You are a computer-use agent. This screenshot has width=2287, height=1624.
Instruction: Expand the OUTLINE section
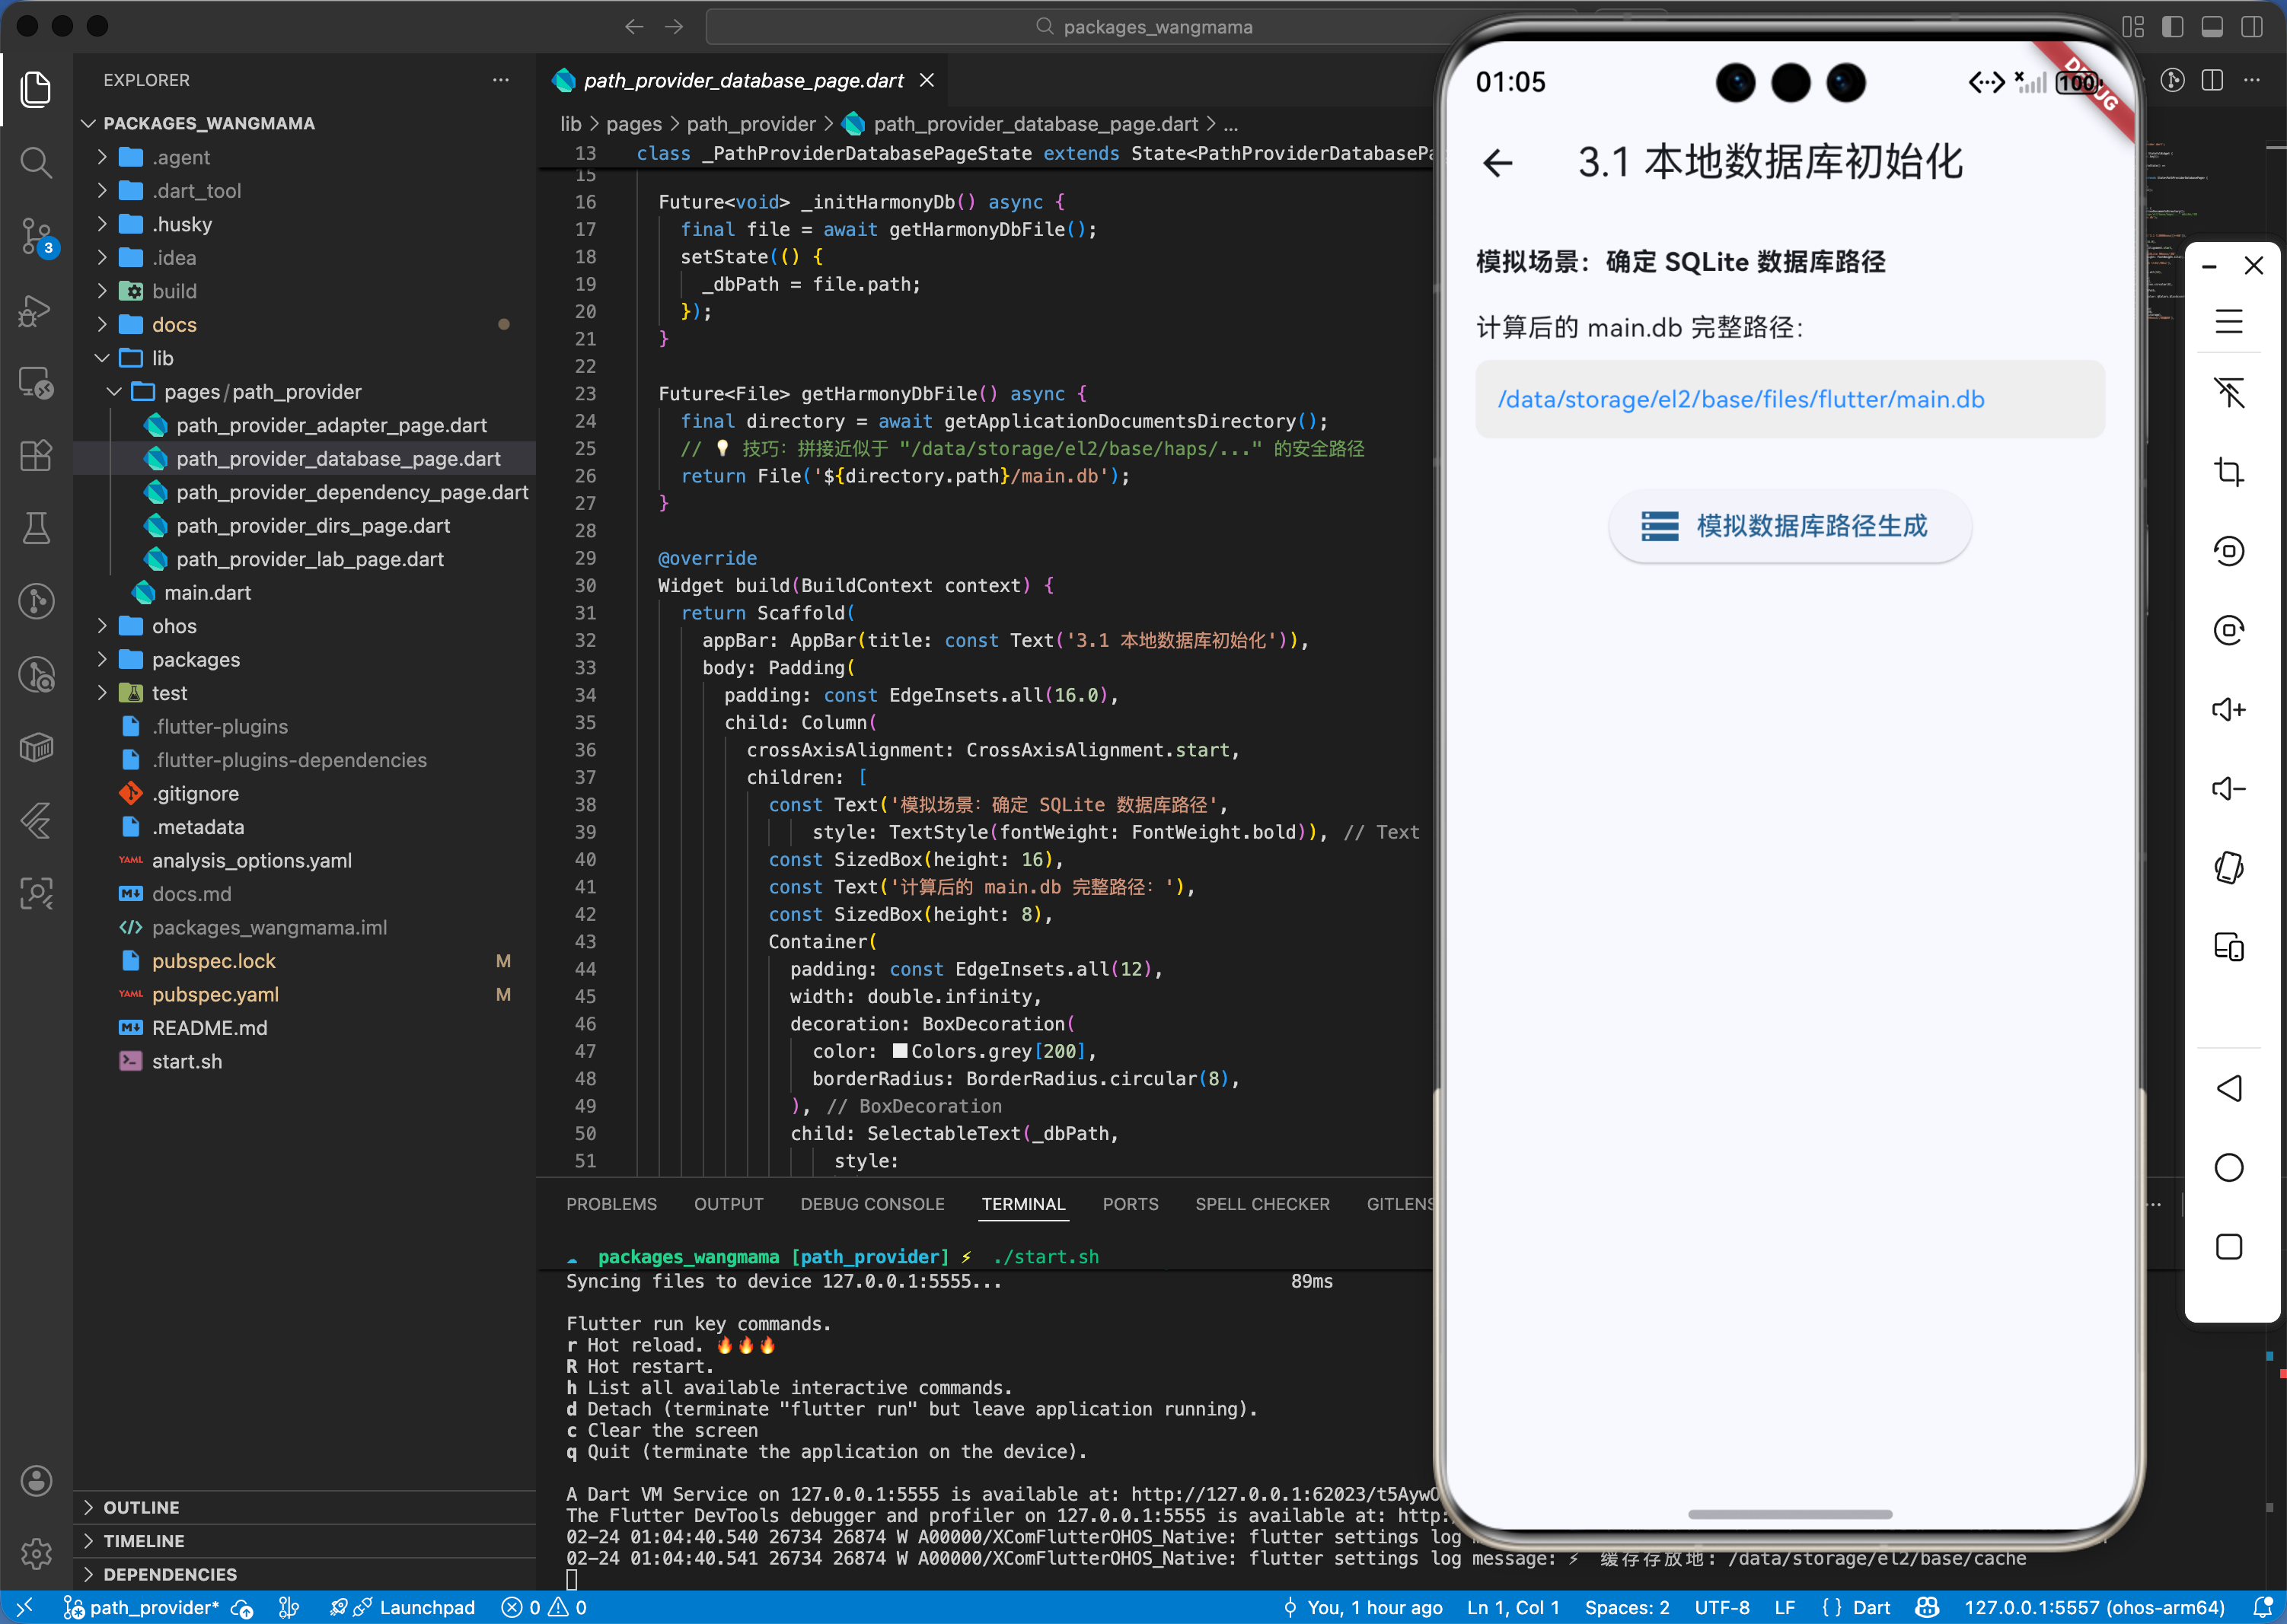141,1507
